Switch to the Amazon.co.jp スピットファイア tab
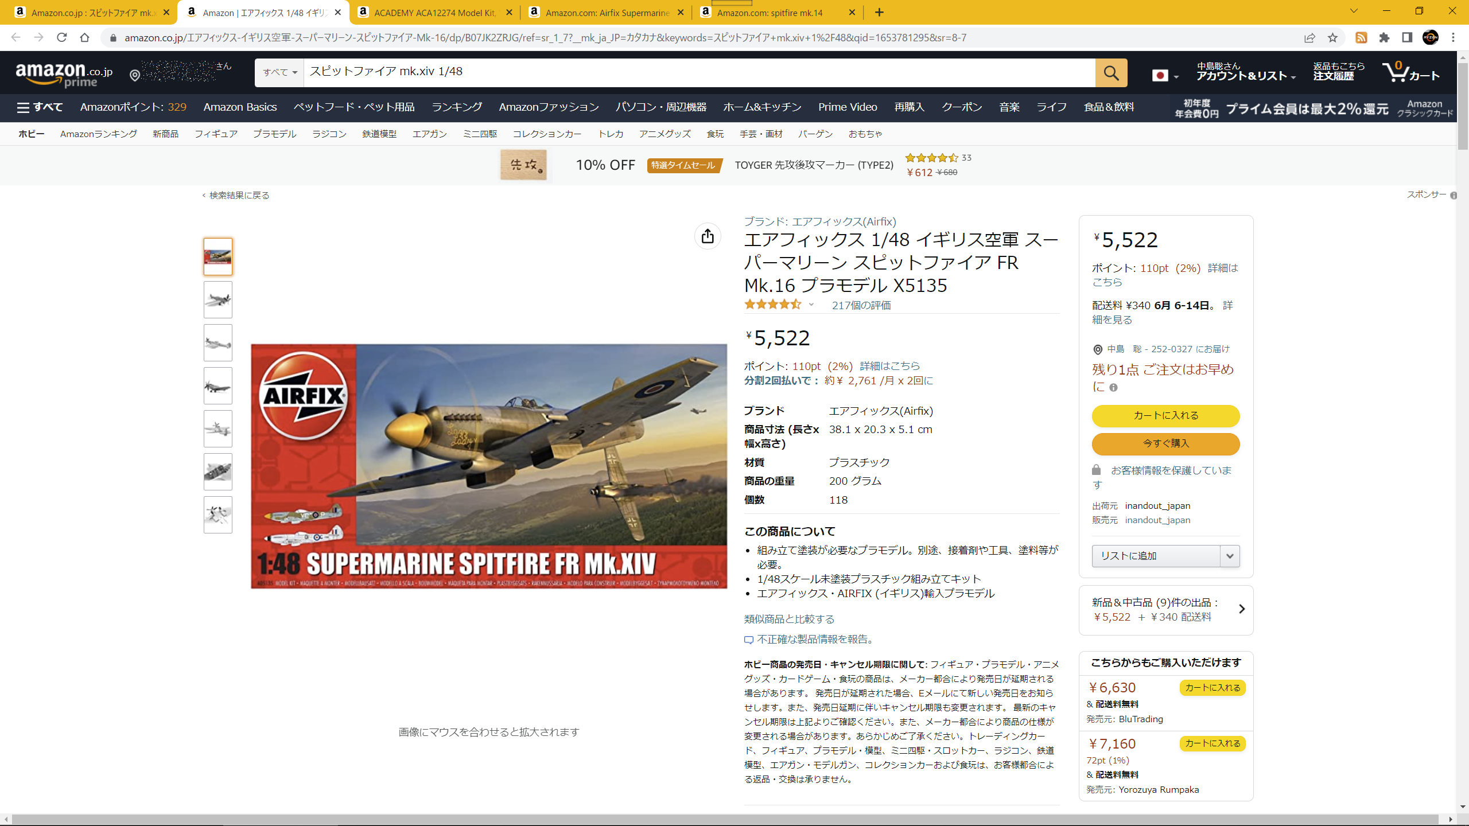The height and width of the screenshot is (826, 1469). [92, 13]
